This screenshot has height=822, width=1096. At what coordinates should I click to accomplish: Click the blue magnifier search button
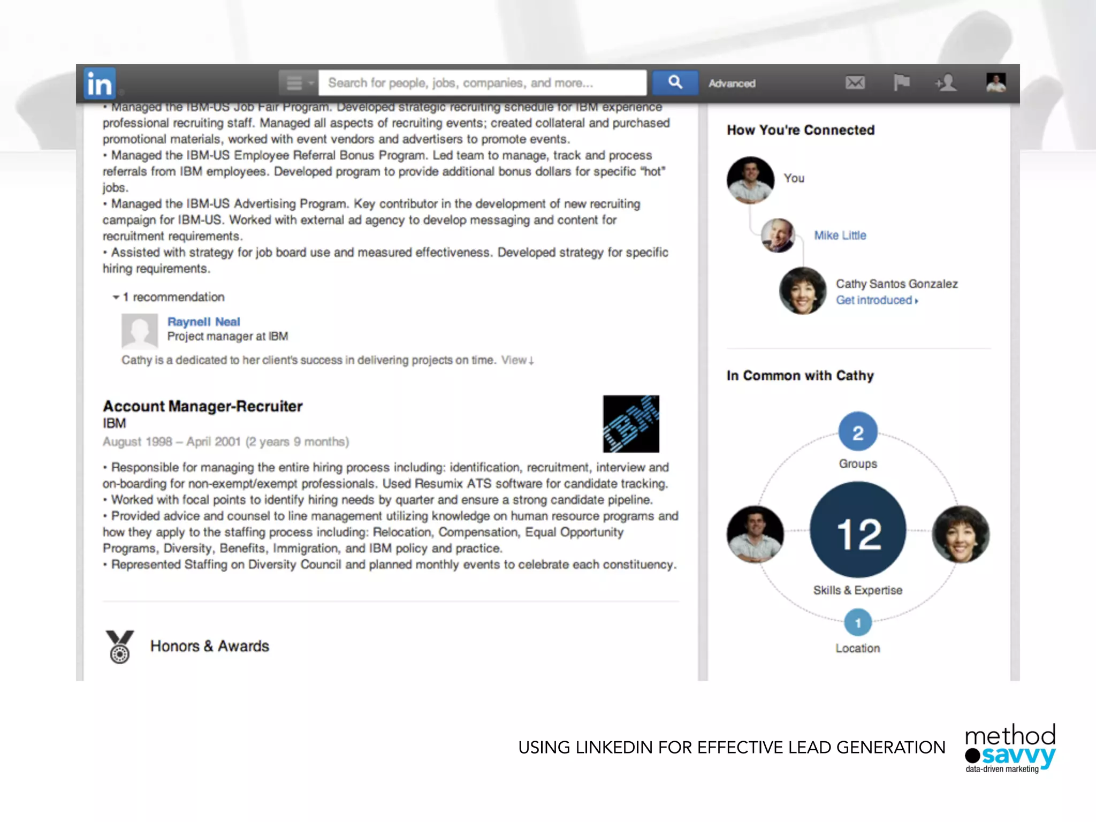(675, 82)
